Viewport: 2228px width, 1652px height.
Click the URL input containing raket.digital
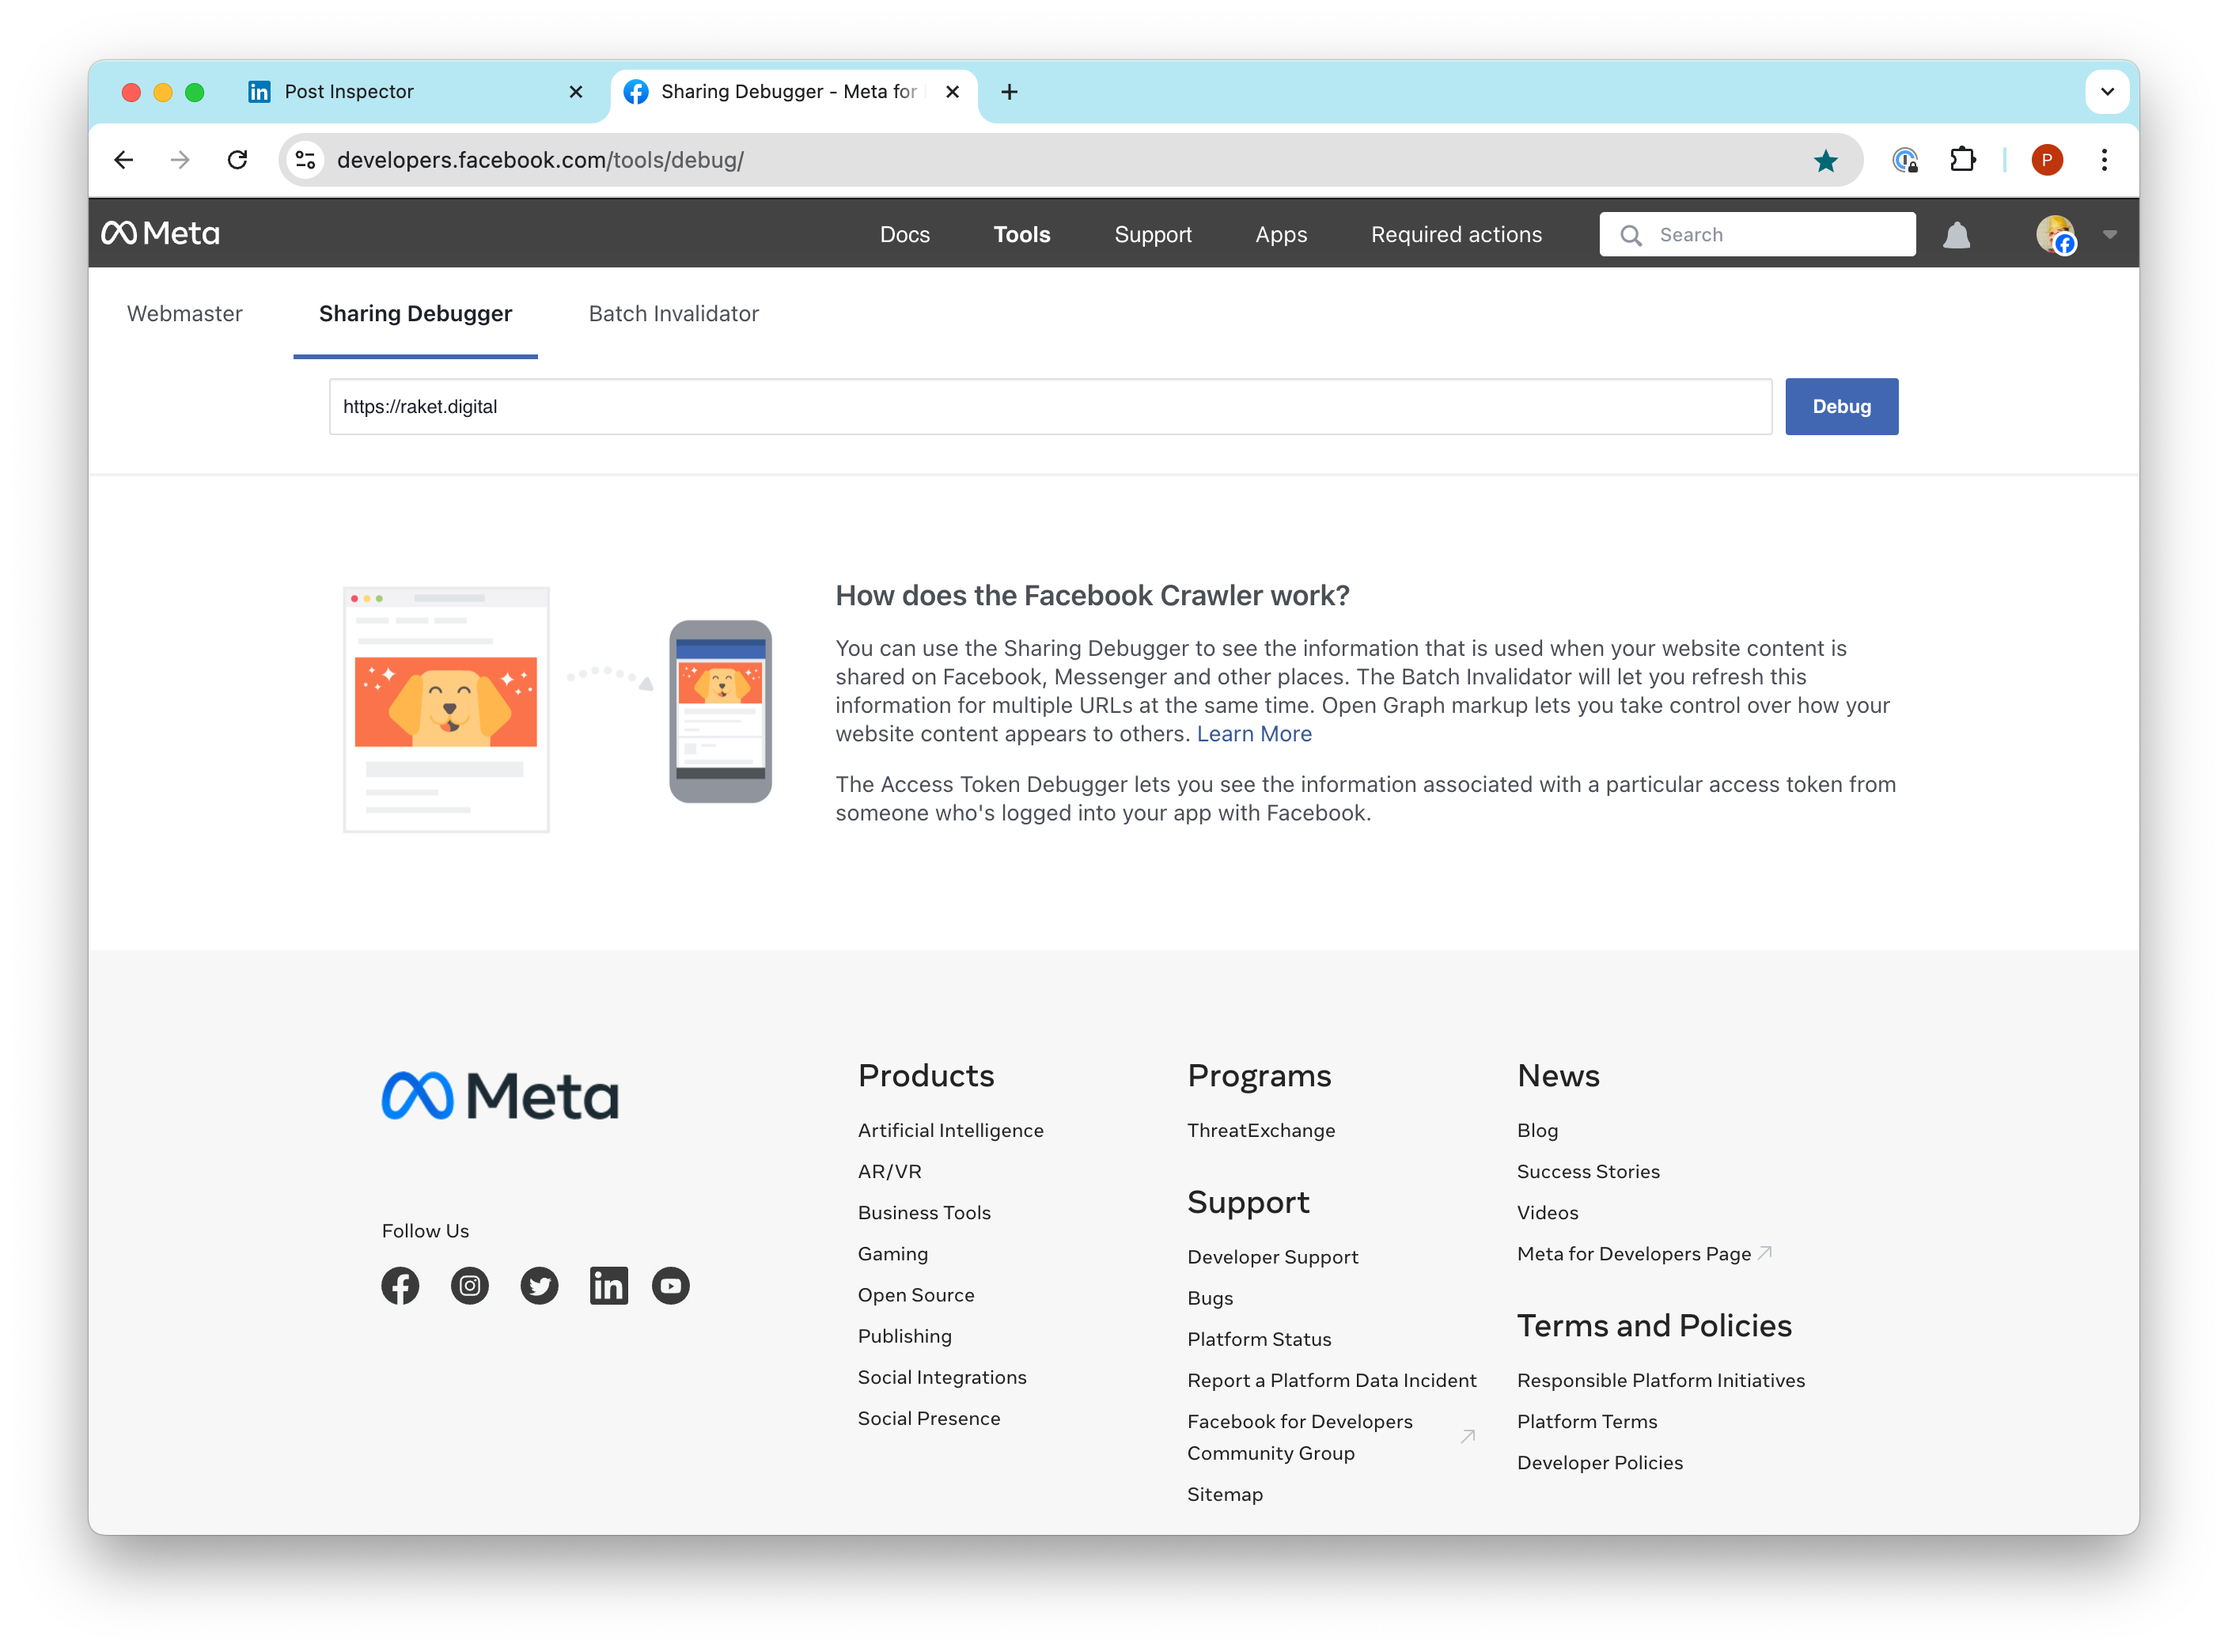[1050, 407]
